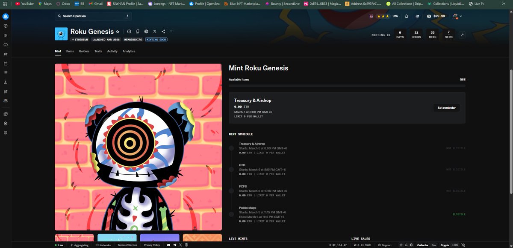Open Discover compass icon in sidebar
513x248 pixels.
click(x=6, y=26)
